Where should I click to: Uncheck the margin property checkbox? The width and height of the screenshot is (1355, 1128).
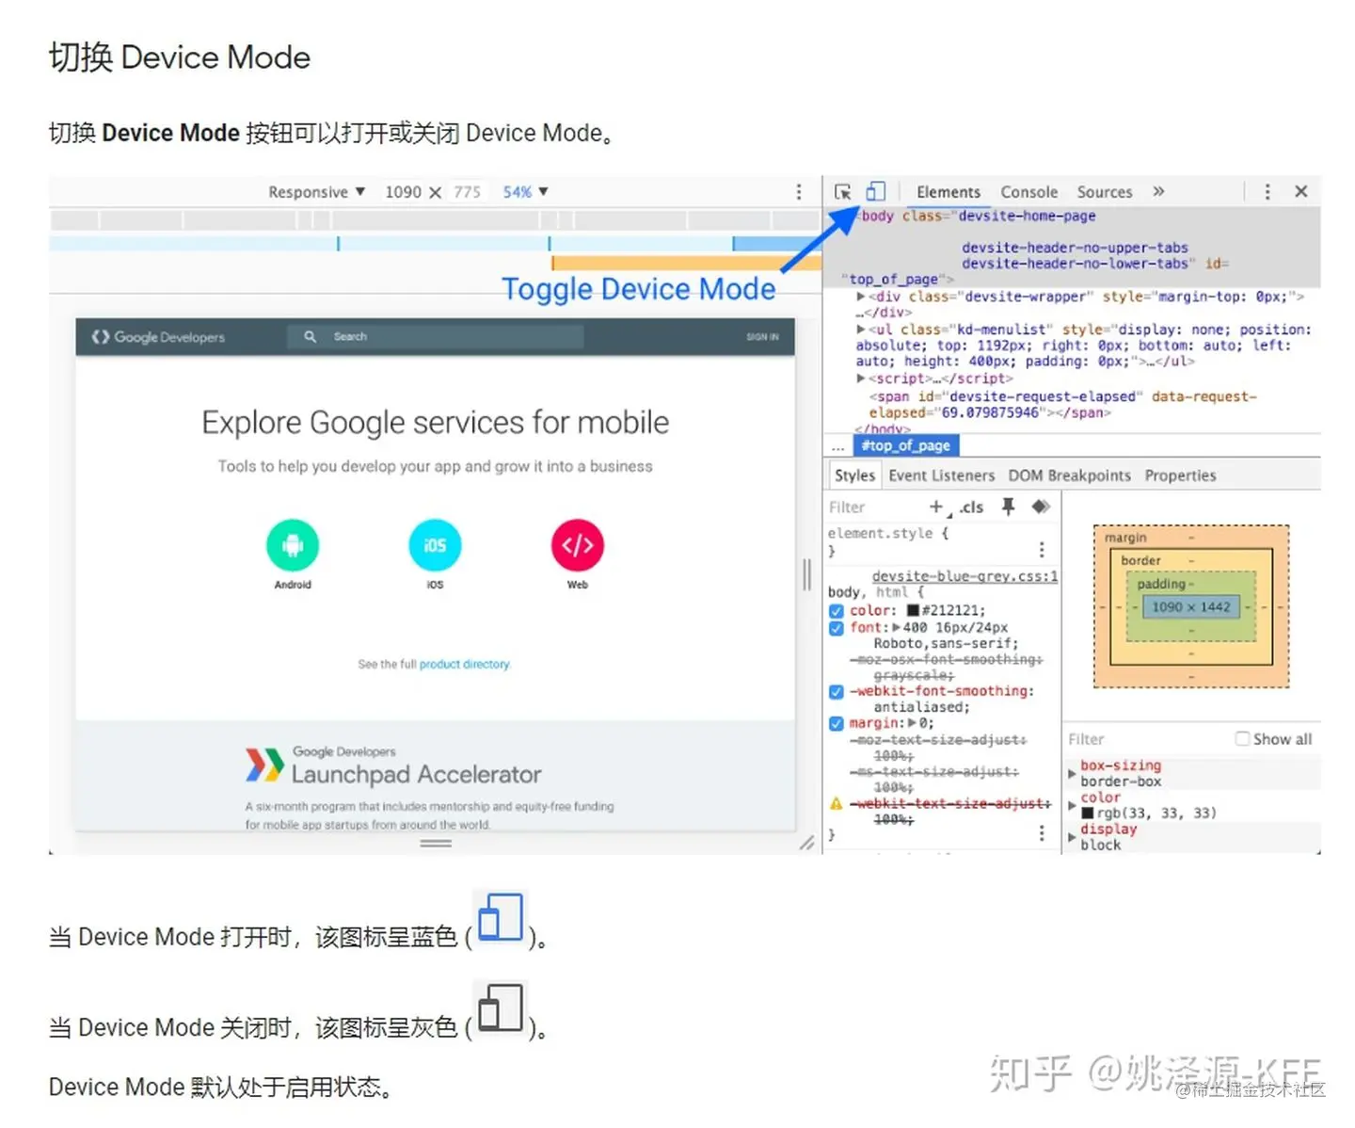[x=836, y=724]
